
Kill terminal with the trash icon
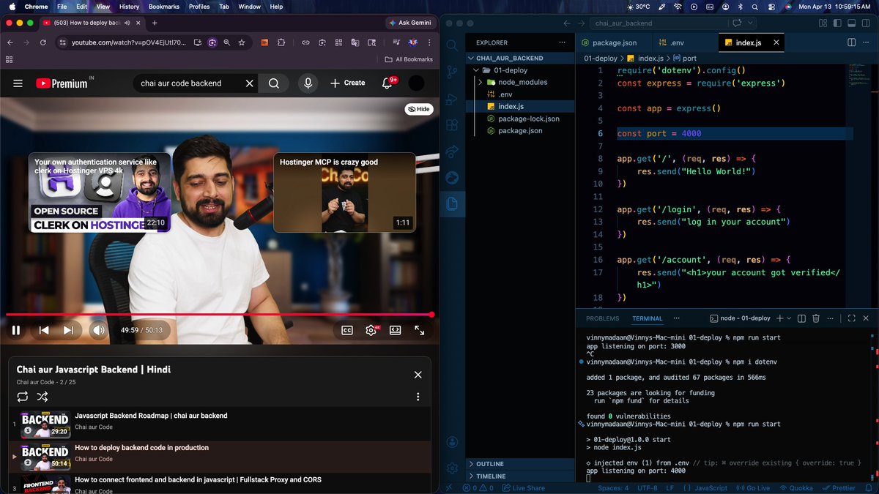pos(815,318)
